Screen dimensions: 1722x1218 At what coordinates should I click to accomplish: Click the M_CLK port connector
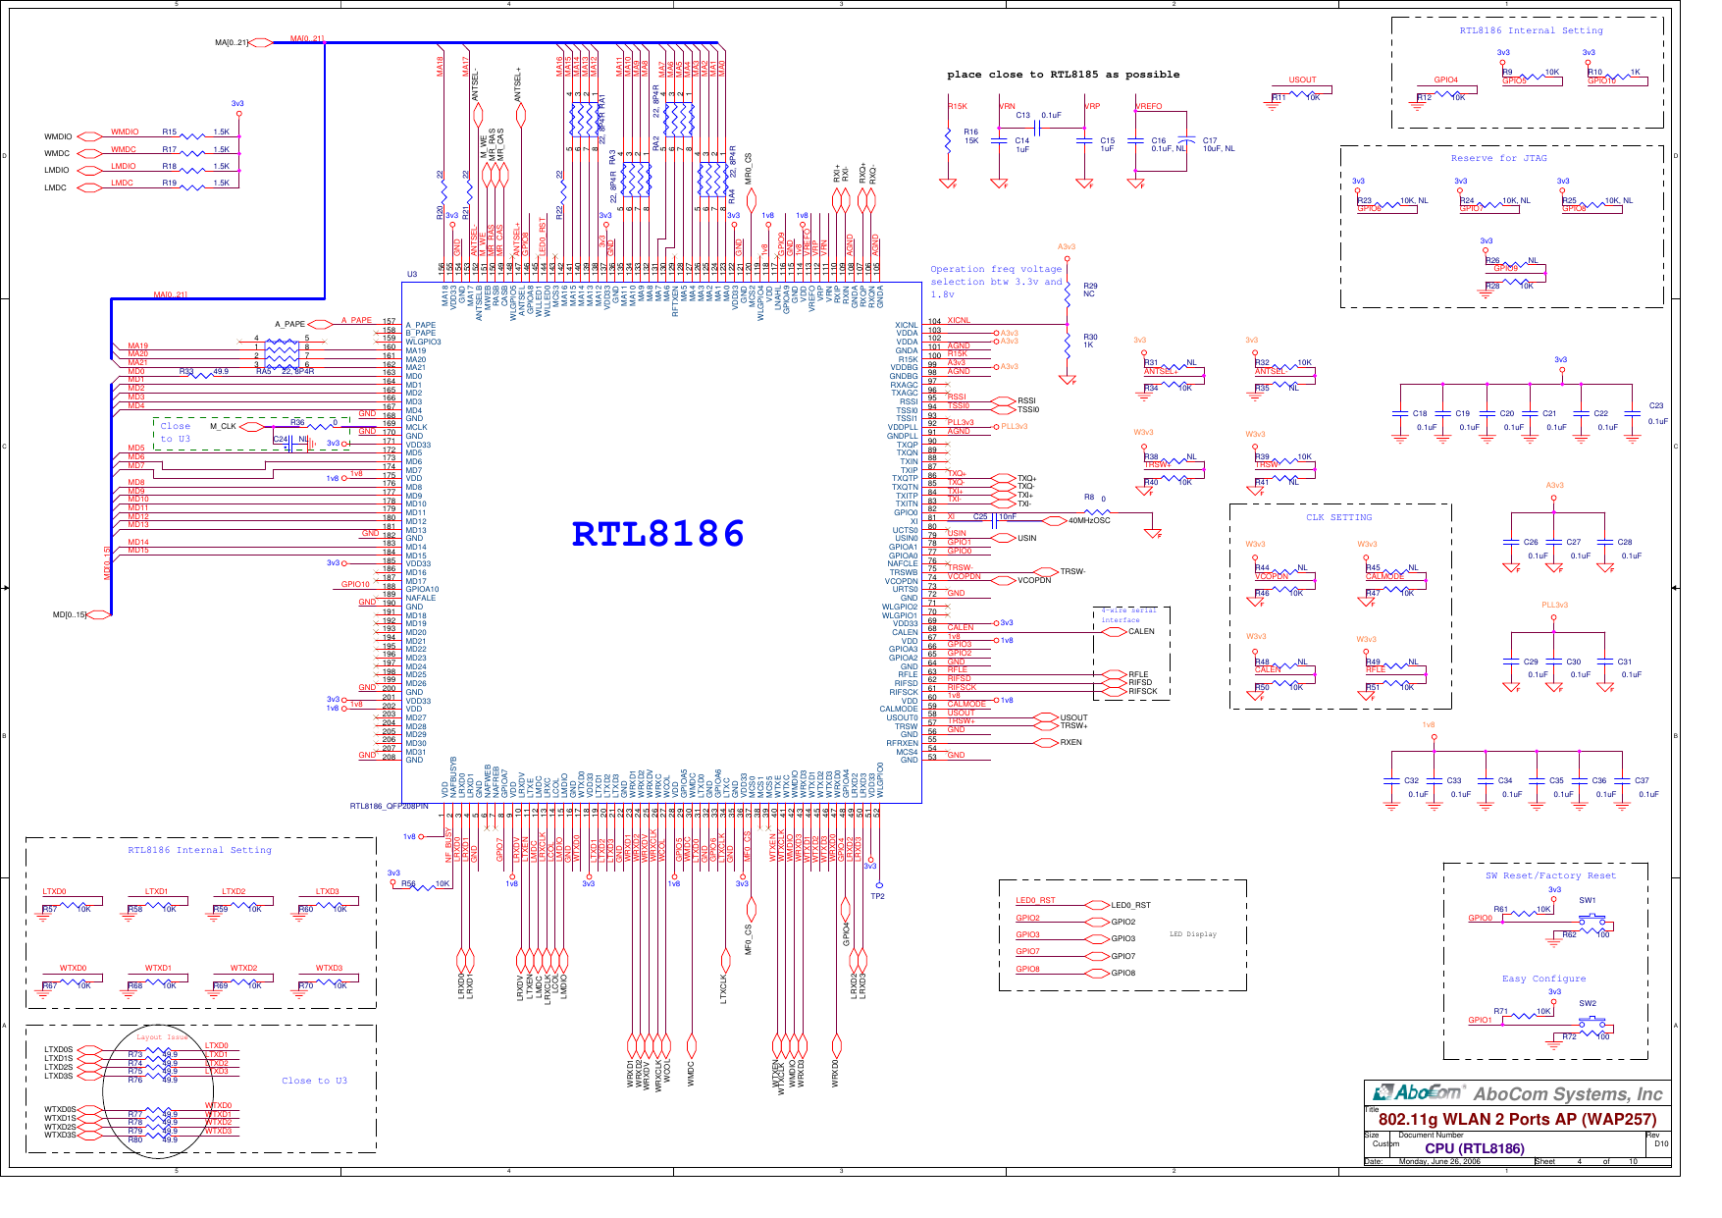click(252, 426)
